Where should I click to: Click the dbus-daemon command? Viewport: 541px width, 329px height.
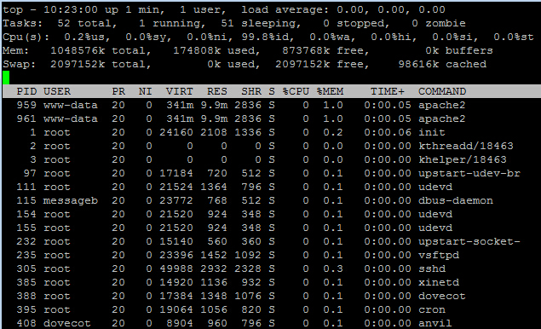[x=456, y=200]
